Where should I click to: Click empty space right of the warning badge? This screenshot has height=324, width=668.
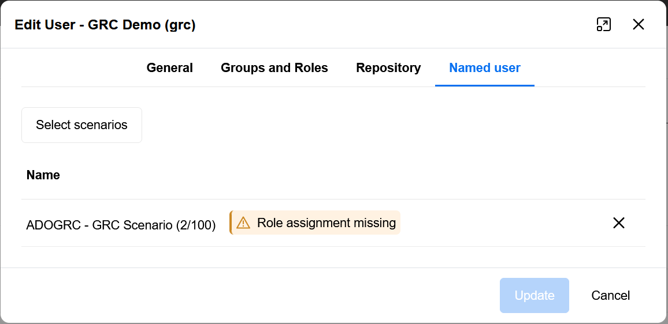click(x=497, y=223)
